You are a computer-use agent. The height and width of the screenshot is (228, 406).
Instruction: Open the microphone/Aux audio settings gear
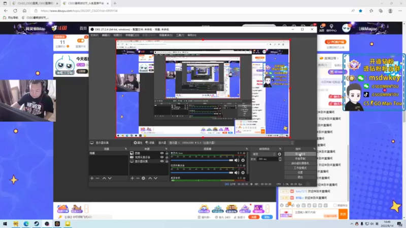click(x=243, y=160)
